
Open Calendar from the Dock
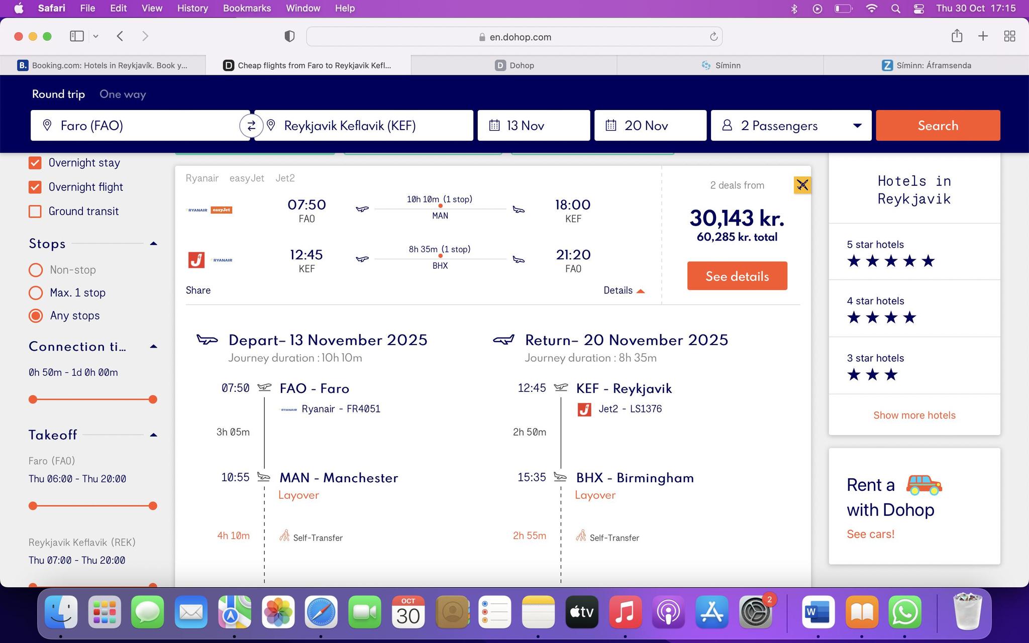point(408,612)
